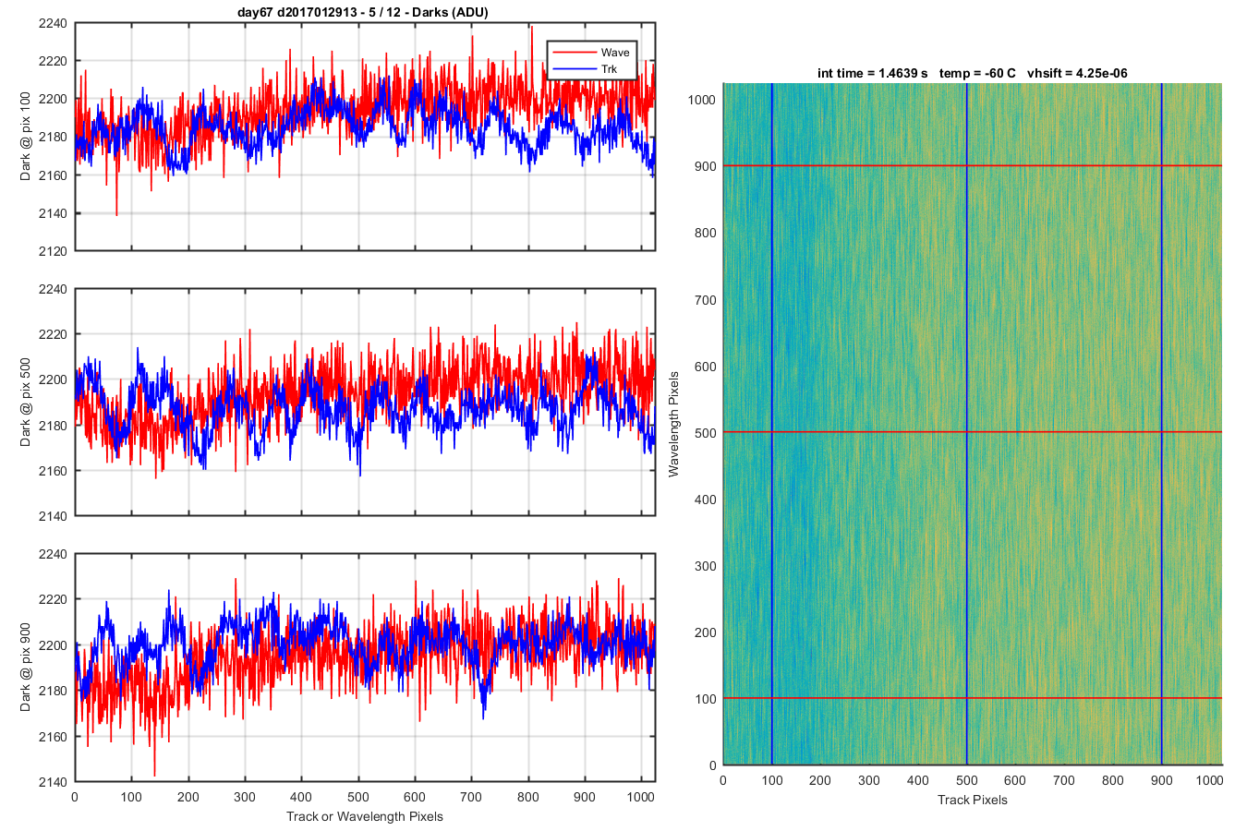Click the red Wave legend line

[573, 53]
